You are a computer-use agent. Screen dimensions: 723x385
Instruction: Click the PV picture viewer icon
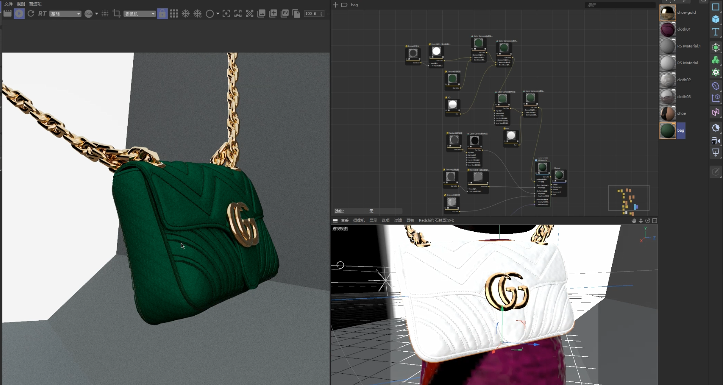point(285,13)
